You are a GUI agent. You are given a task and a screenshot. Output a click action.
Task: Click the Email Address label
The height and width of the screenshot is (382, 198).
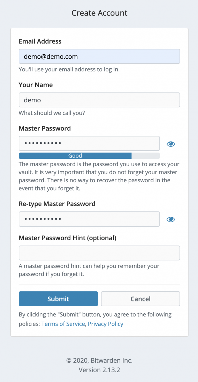[x=40, y=41]
